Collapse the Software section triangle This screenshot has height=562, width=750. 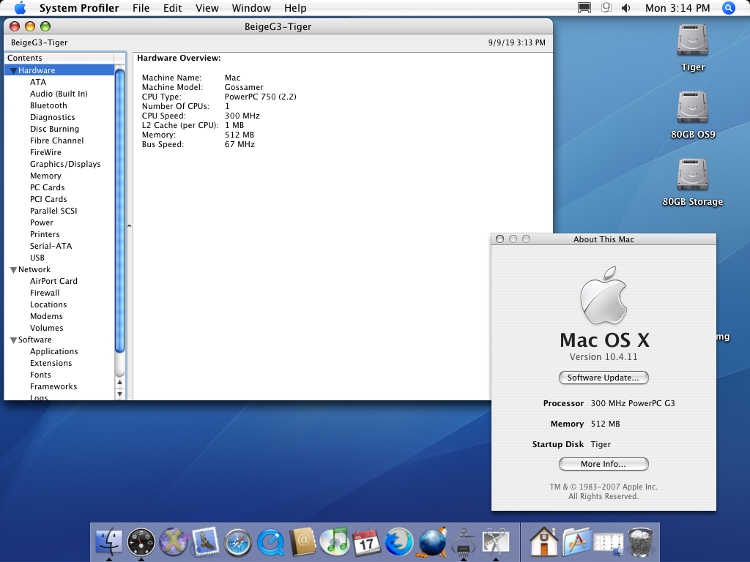point(13,340)
